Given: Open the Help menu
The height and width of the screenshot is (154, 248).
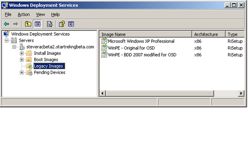Looking at the screenshot, I should coord(55,14).
